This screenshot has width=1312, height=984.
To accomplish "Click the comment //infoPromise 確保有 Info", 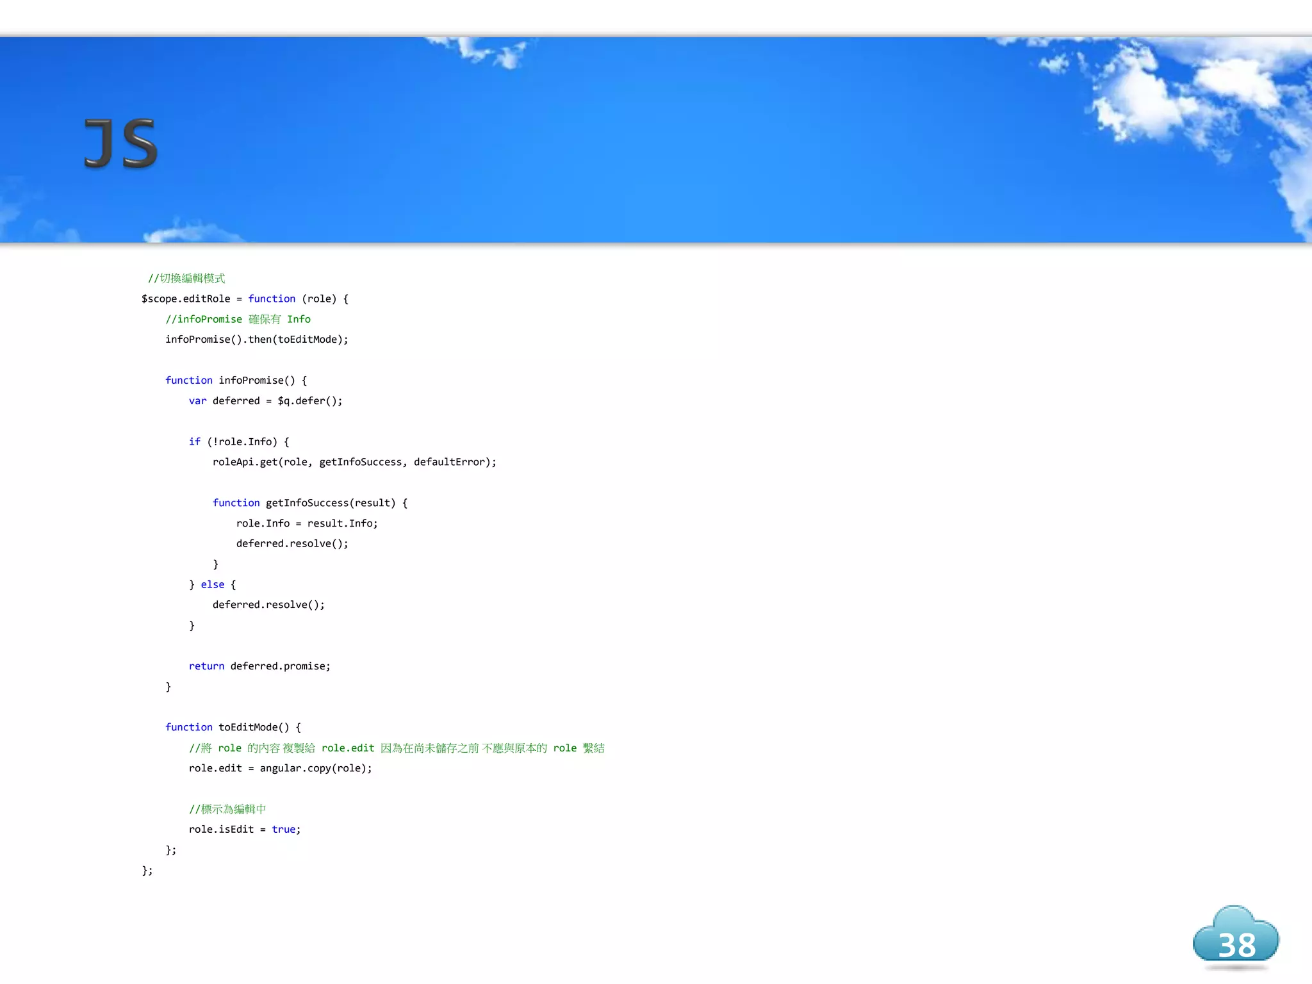I will 238,319.
